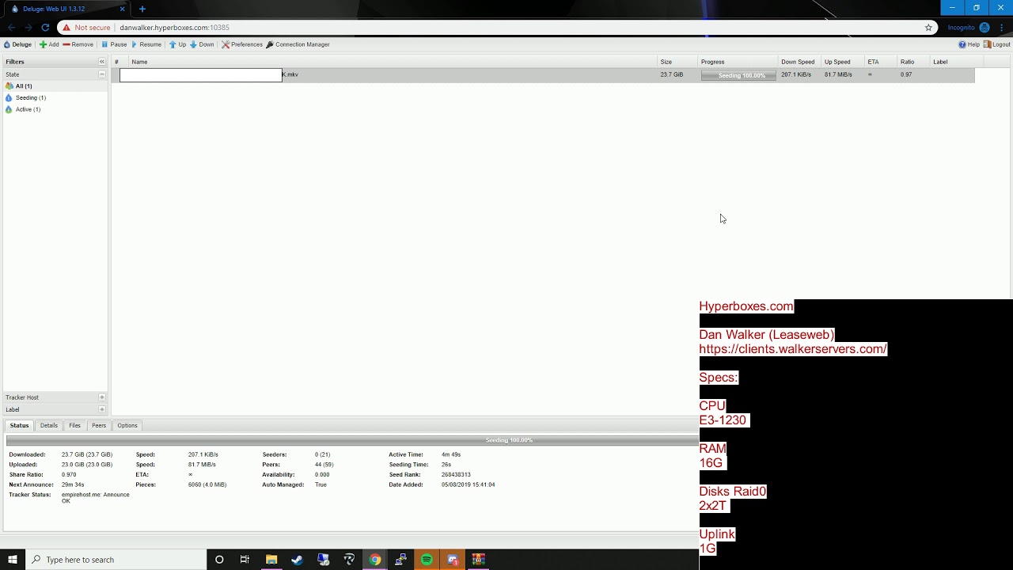Screen dimensions: 1013x570
Task: Click the Deluge logo button
Action: 17,44
